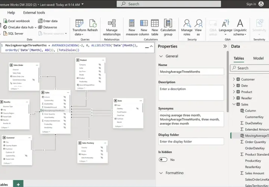Screen dimensions: 269x187
Task: Open the Date table card options menu
Action: click(x=141, y=101)
